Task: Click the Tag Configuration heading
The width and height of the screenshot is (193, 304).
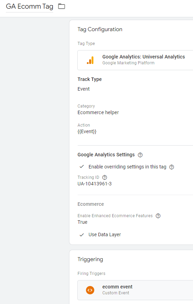Action: click(x=100, y=29)
